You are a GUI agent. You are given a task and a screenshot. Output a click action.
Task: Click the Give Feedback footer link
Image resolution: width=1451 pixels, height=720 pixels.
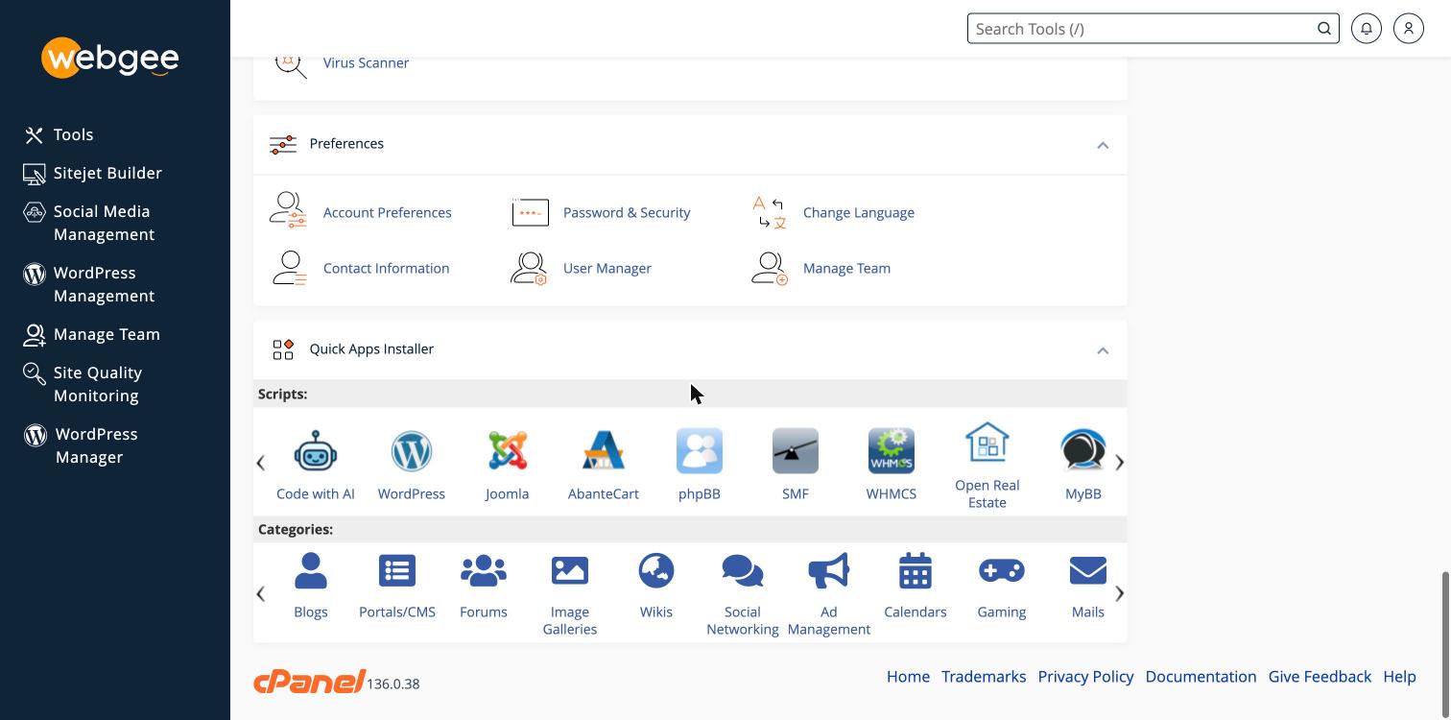pos(1320,676)
